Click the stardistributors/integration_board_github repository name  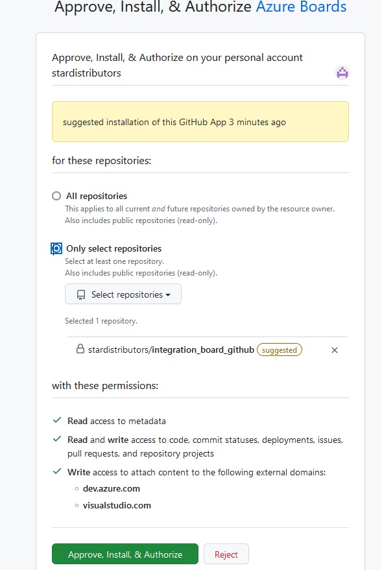(171, 350)
